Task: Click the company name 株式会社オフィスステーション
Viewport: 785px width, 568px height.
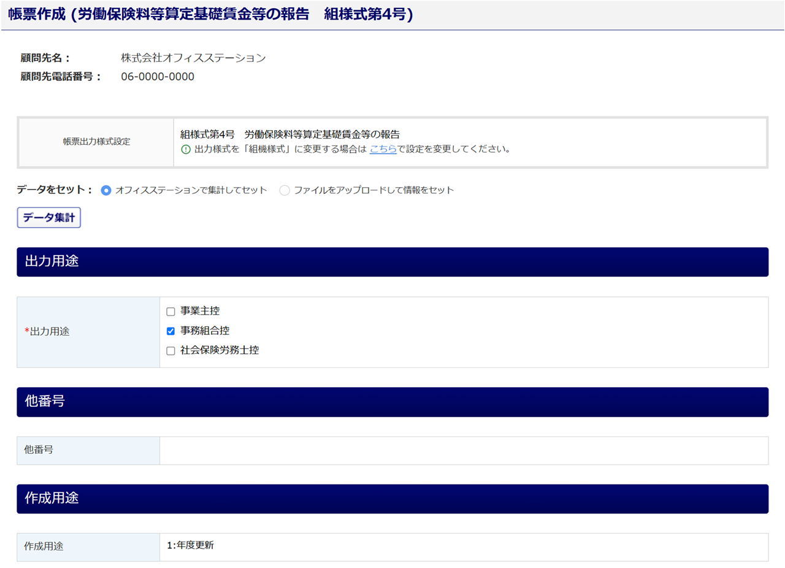Action: (194, 58)
